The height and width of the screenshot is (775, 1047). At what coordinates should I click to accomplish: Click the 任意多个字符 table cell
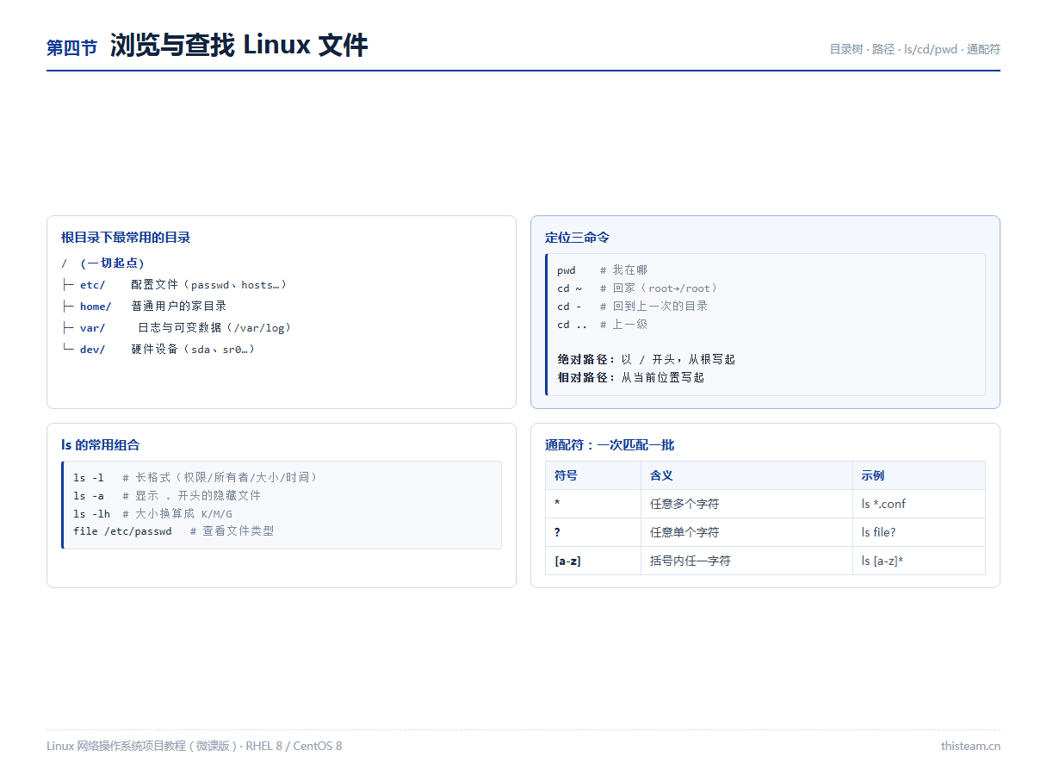click(x=747, y=504)
